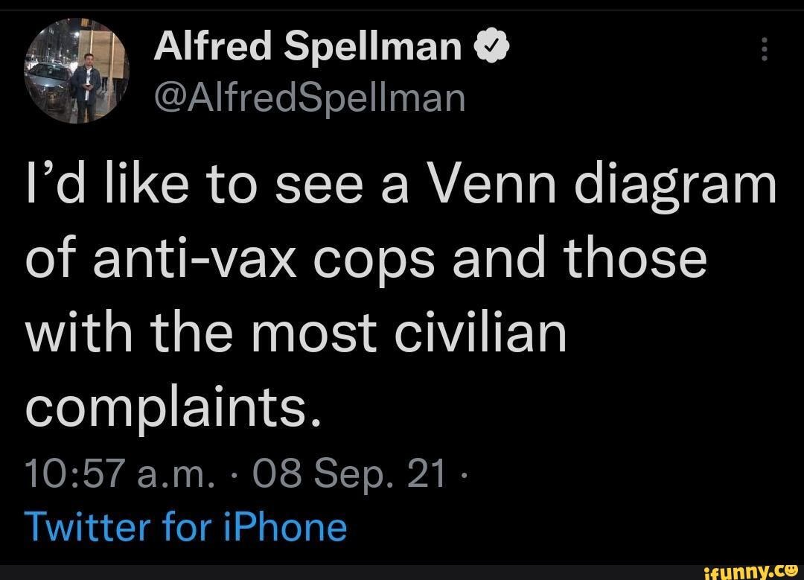Screen dimensions: 804x580
Task: Click the ifunny.co smiley face watermark
Action: click(x=791, y=570)
